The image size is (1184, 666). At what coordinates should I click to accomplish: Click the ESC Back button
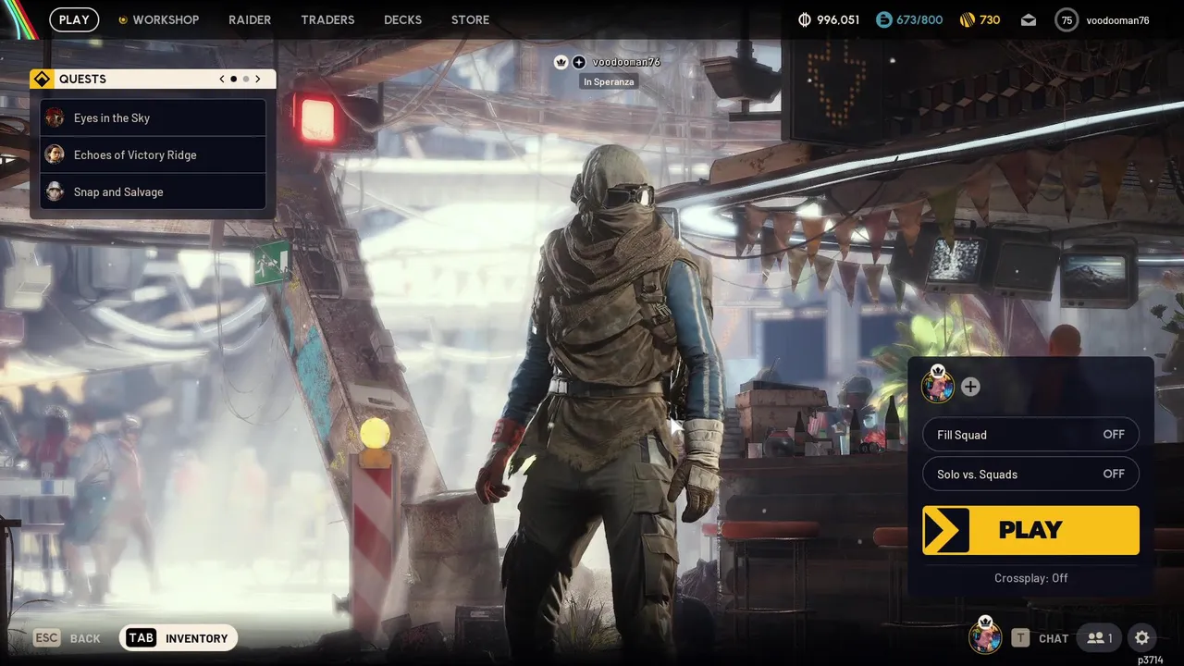(68, 638)
